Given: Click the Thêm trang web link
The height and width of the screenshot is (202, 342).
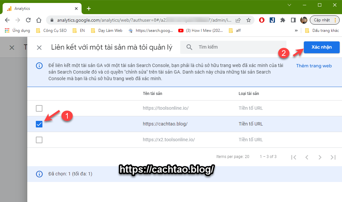Looking at the screenshot, I should click(x=314, y=66).
